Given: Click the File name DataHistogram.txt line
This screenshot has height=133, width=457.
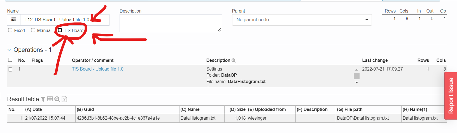Looking at the screenshot, I should 236,81.
